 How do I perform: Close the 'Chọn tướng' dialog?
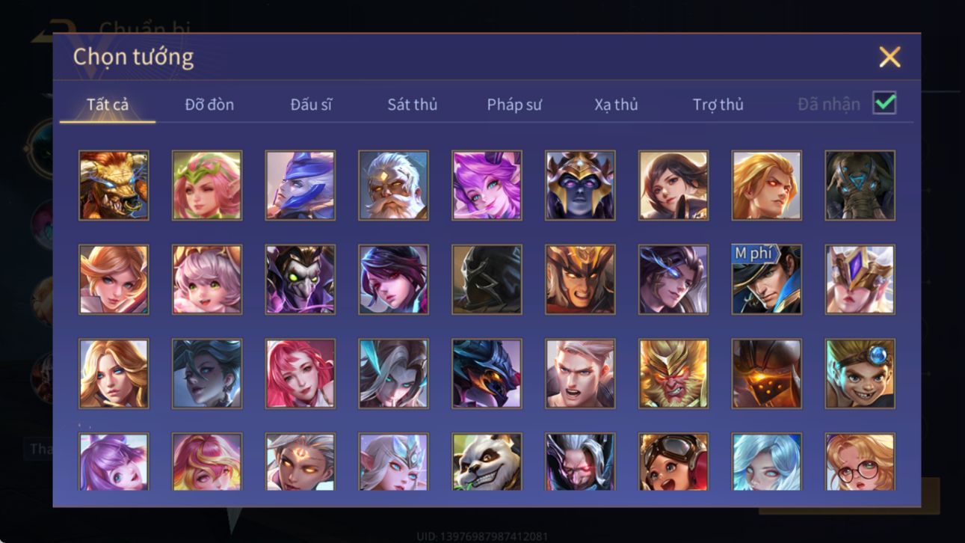click(890, 57)
